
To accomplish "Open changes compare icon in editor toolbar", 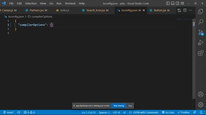I will pyautogui.click(x=179, y=10).
